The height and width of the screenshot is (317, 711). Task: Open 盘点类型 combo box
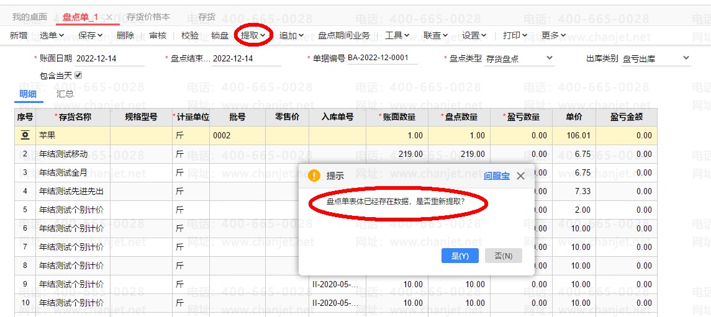[519, 58]
